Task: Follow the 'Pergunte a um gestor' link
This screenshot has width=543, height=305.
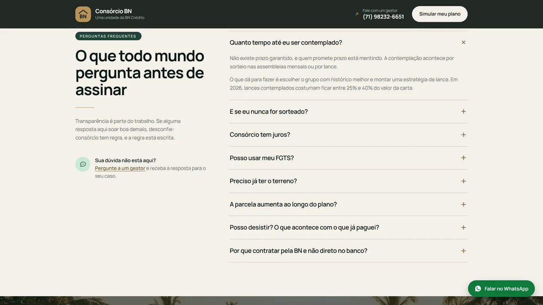Action: [x=120, y=168]
